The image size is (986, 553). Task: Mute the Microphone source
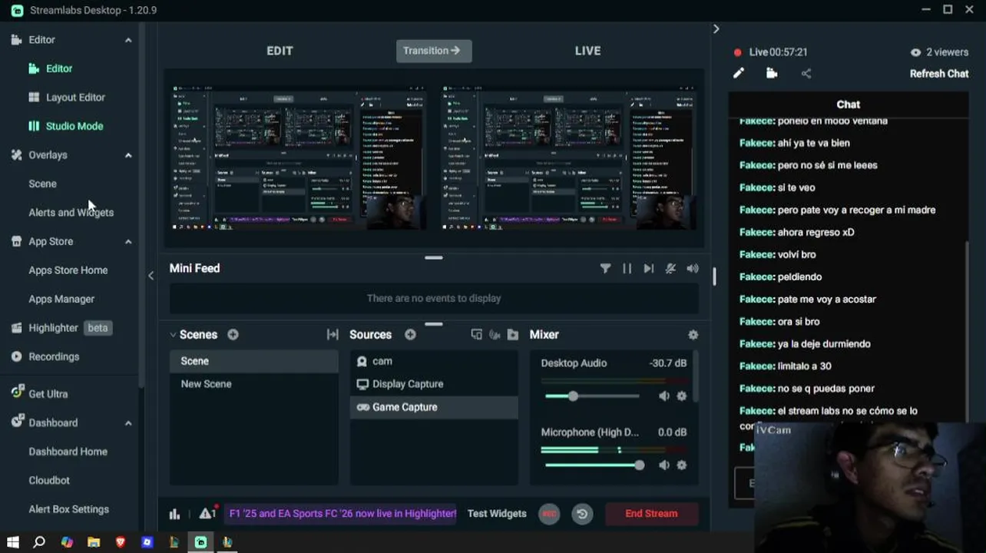pos(664,465)
